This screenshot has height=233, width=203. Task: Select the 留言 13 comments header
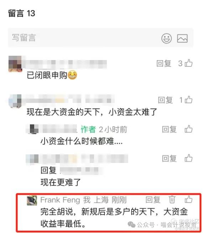22,13
